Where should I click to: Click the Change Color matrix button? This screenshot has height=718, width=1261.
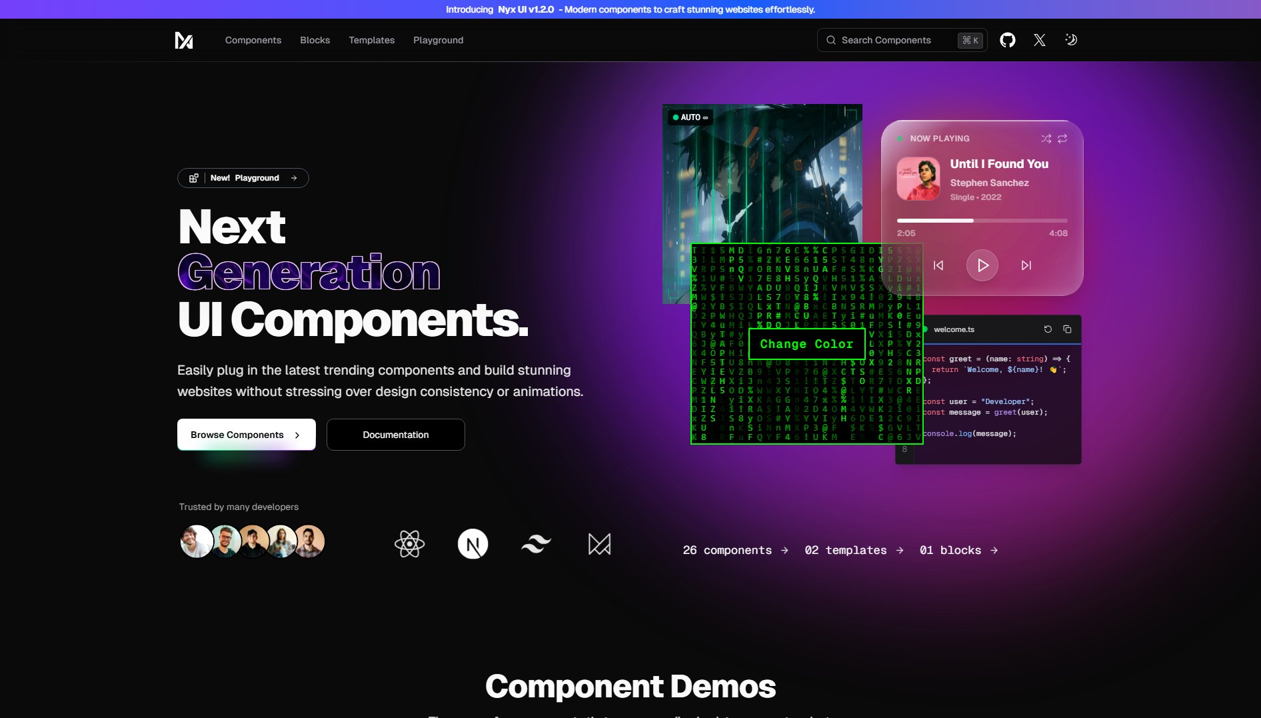(x=806, y=344)
